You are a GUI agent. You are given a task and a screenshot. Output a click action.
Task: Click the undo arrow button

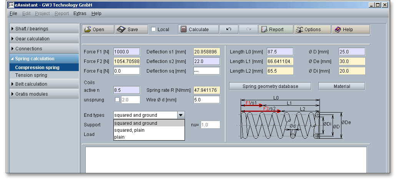(228, 30)
